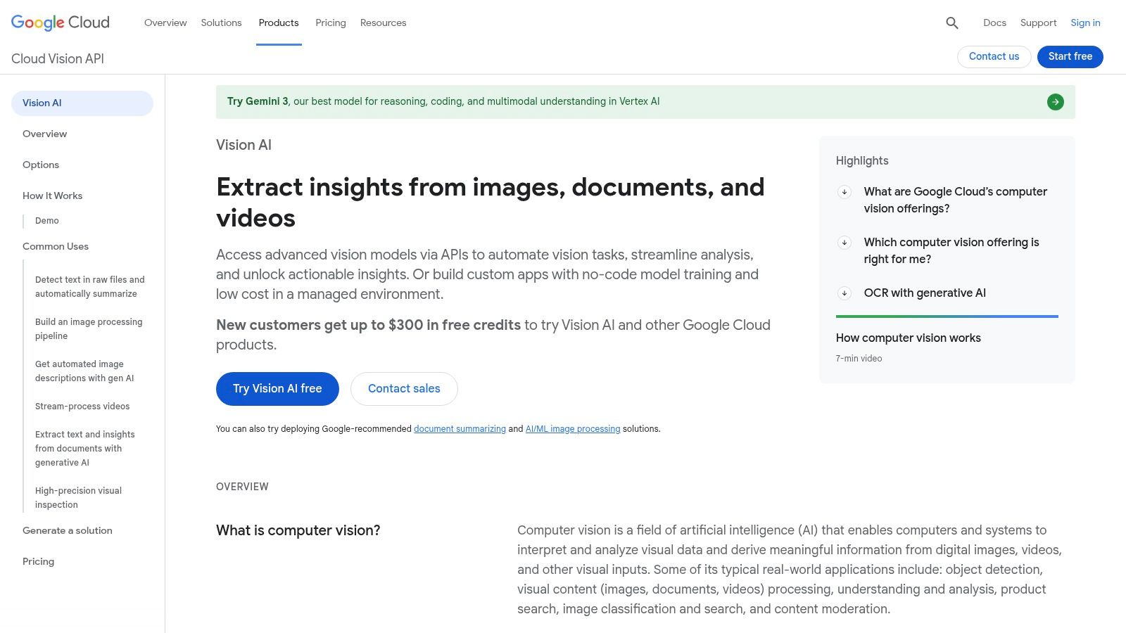Click the 'Start free' button

pos(1070,56)
